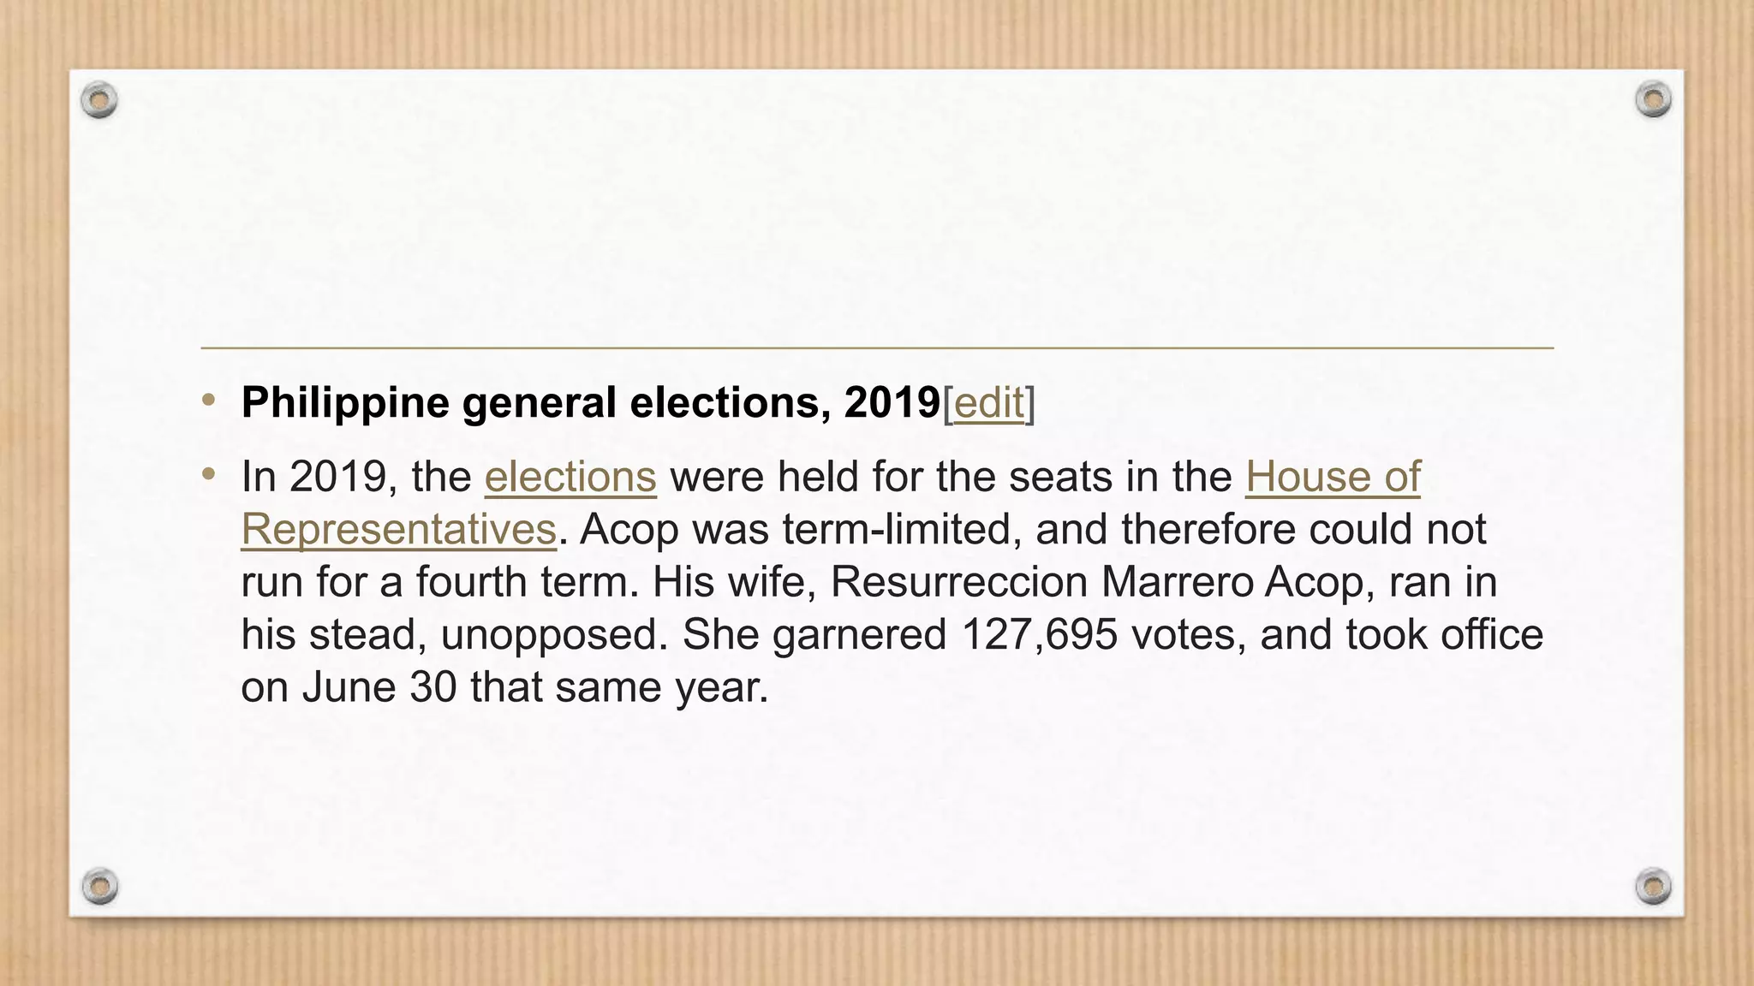Image resolution: width=1754 pixels, height=986 pixels.
Task: Select the Philippine general elections heading
Action: coord(591,402)
